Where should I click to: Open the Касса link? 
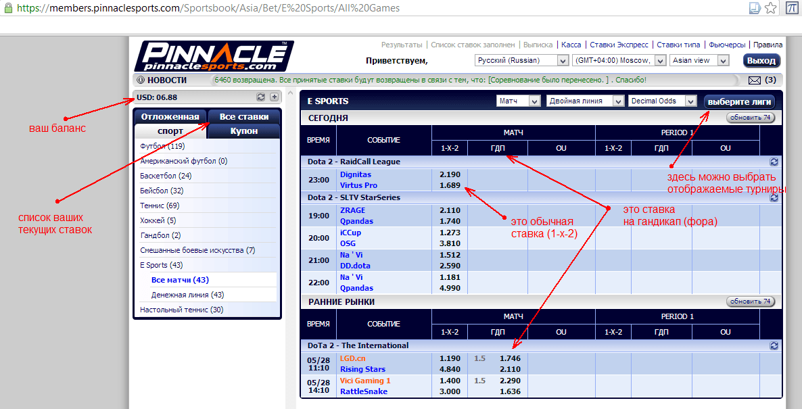[x=571, y=45]
